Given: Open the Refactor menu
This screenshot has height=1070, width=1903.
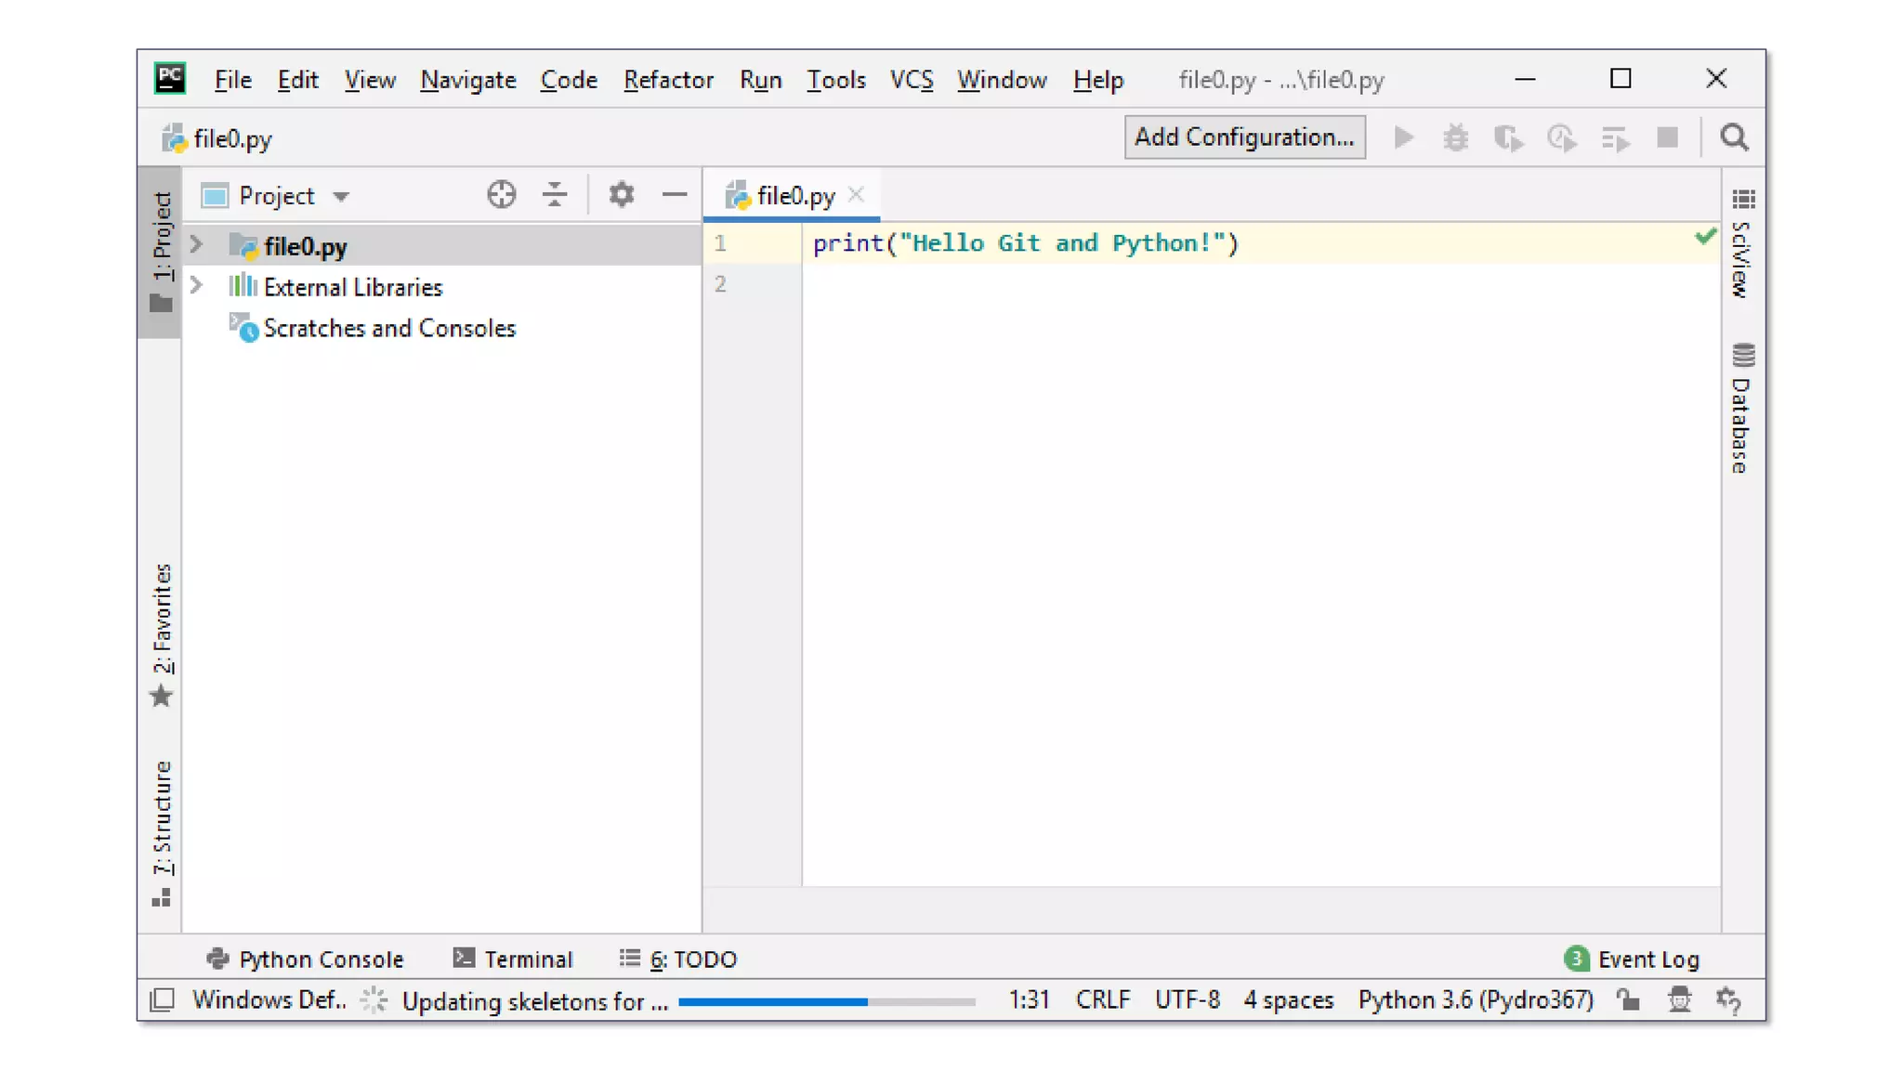Looking at the screenshot, I should 667,80.
